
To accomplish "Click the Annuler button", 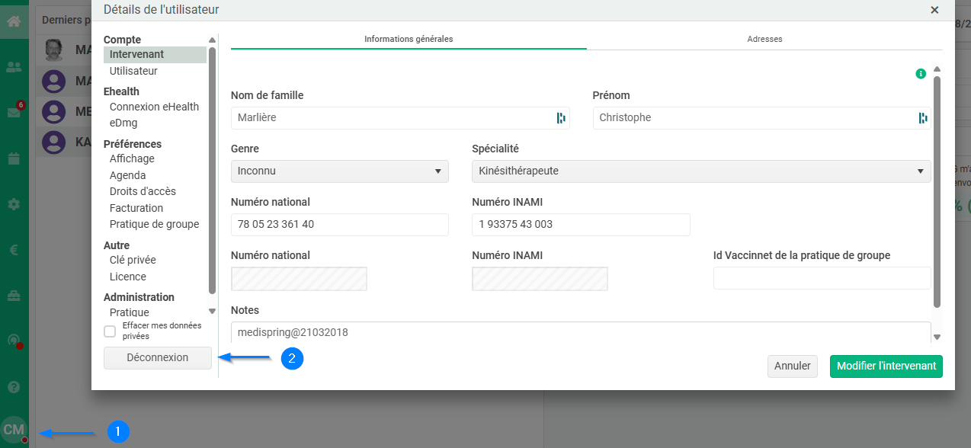I will (x=793, y=366).
